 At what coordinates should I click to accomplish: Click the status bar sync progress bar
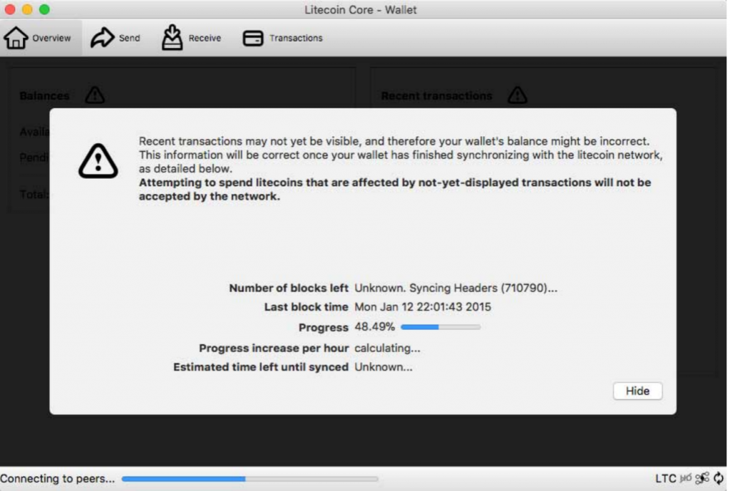click(250, 478)
